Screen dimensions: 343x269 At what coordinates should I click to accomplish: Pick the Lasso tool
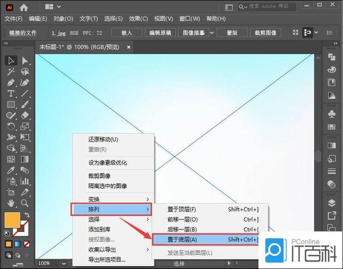click(x=25, y=72)
